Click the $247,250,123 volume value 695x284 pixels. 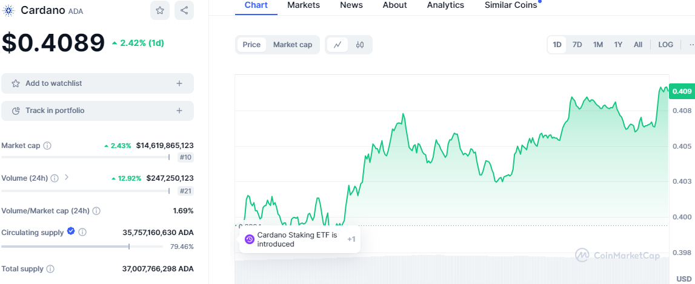(x=170, y=178)
